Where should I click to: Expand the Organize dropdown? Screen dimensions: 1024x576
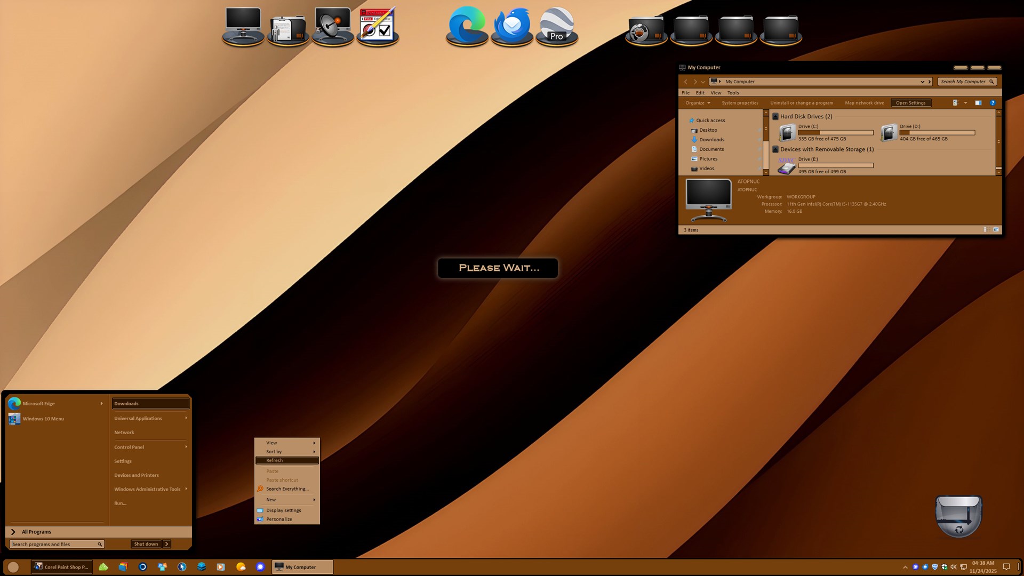tap(698, 103)
